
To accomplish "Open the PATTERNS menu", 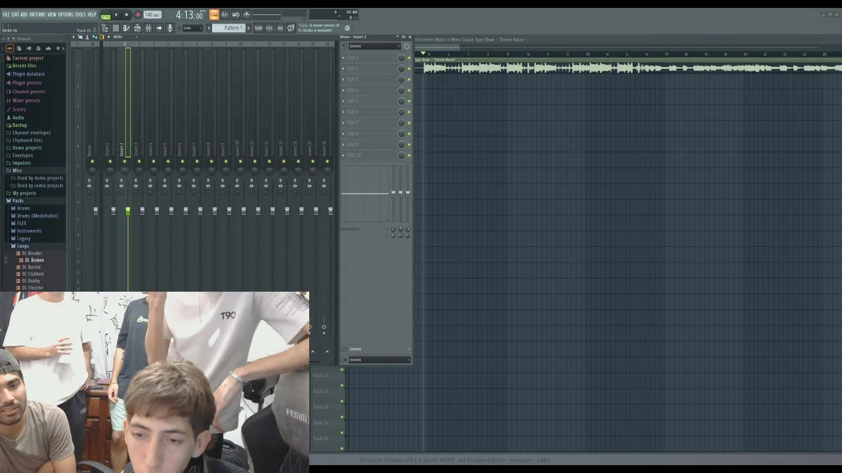I will 37,14.
